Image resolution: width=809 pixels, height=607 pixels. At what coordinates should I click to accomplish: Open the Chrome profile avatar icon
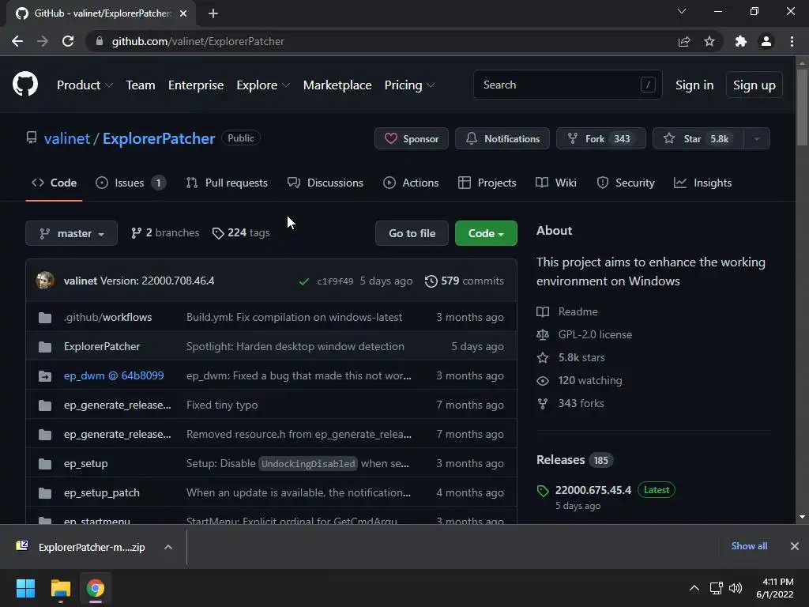point(766,41)
